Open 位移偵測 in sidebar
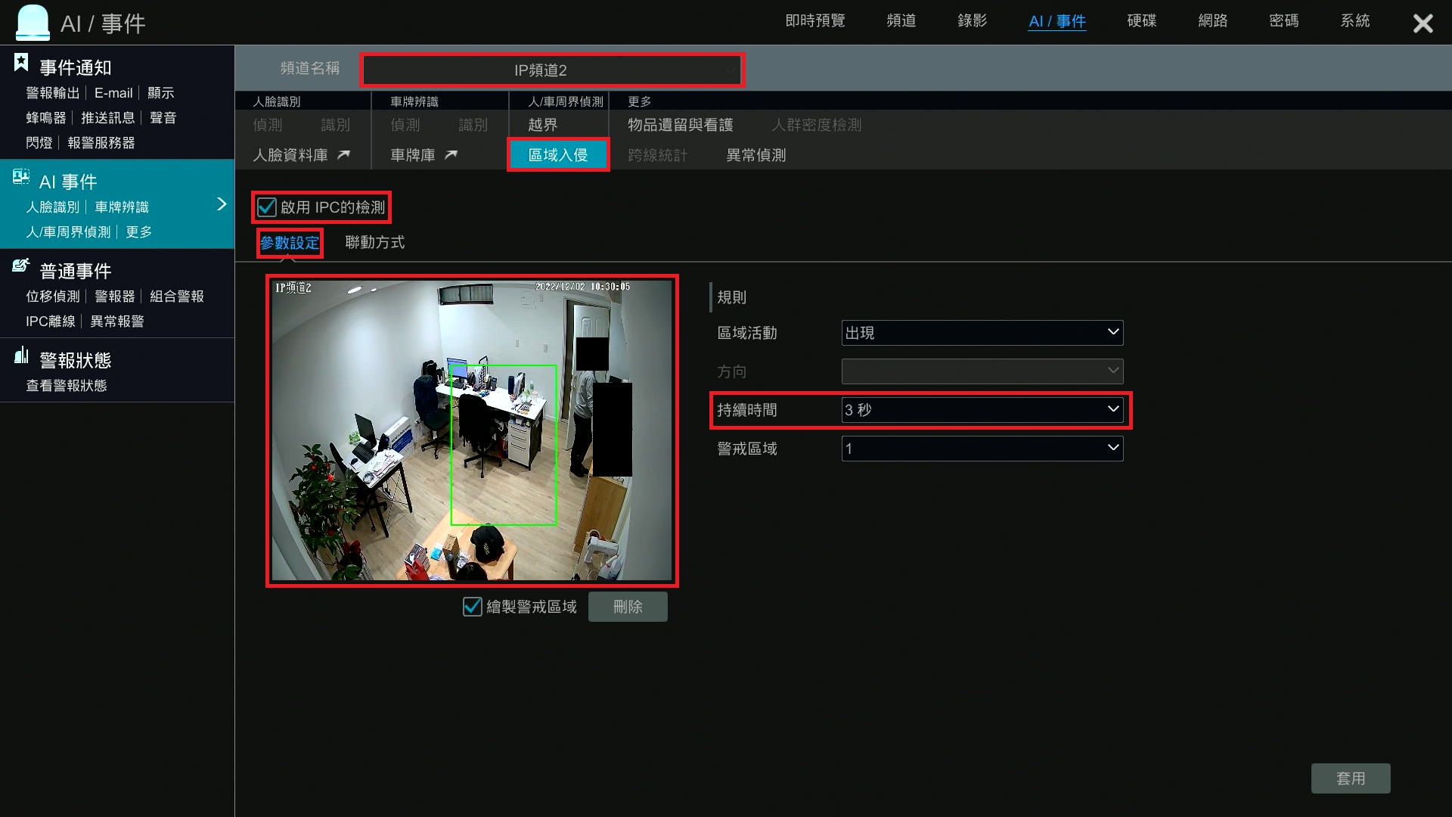 [x=53, y=297]
